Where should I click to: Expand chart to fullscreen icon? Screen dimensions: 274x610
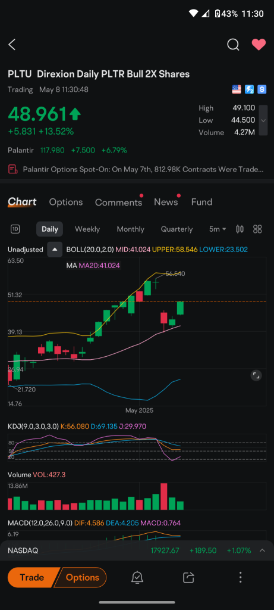(256, 375)
